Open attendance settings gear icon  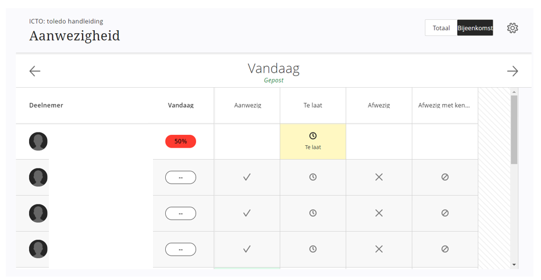click(512, 28)
